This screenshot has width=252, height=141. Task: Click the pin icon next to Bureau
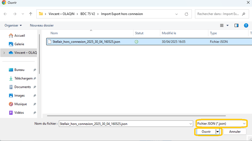pos(34,70)
